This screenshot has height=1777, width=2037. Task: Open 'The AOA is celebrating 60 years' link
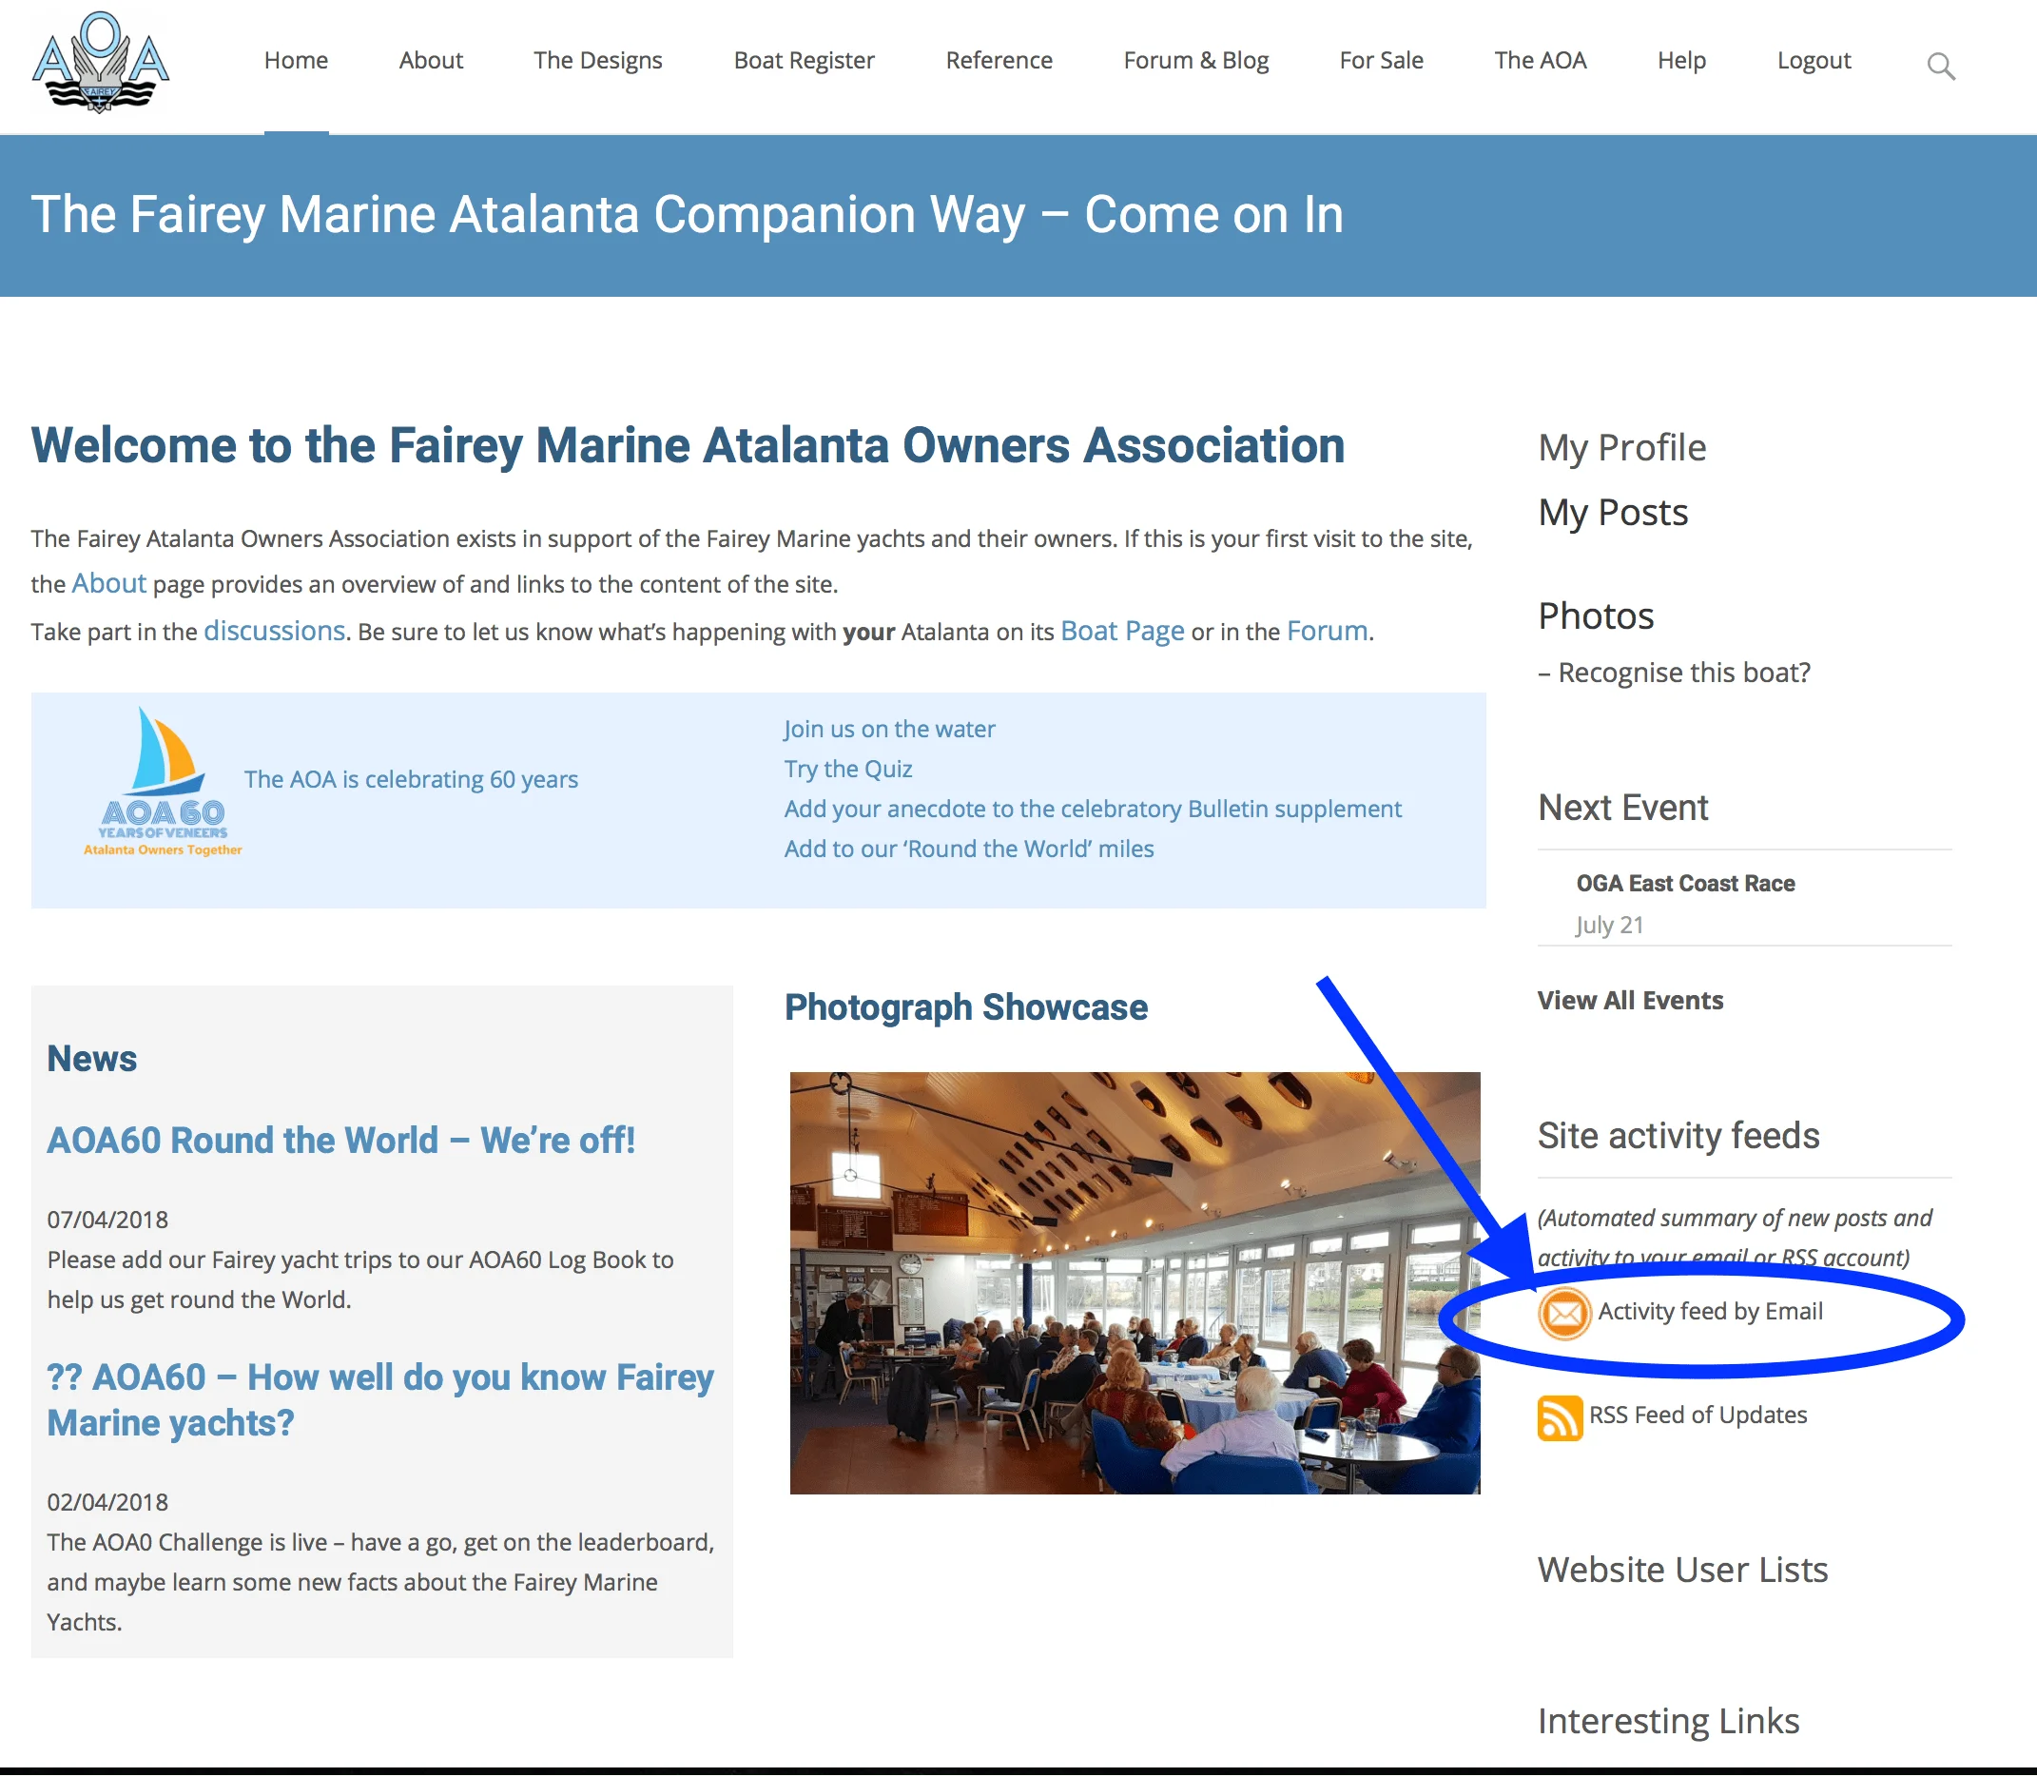411,779
